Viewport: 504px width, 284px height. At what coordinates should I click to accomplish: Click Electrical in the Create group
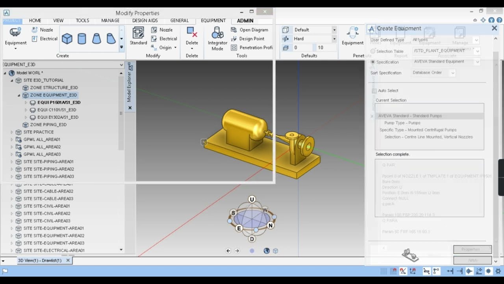(x=44, y=39)
